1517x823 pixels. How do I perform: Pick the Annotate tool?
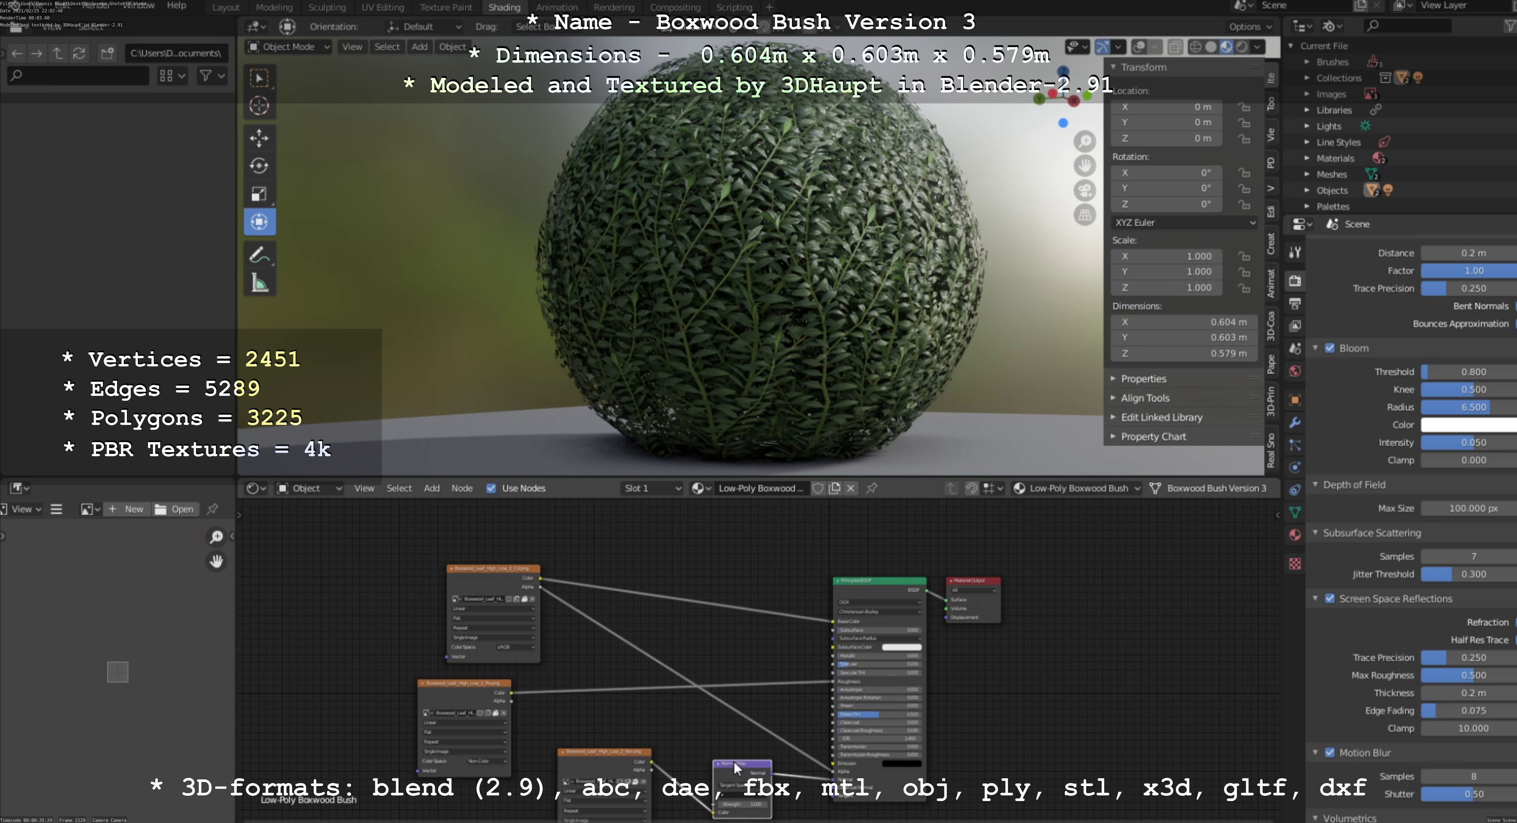259,255
